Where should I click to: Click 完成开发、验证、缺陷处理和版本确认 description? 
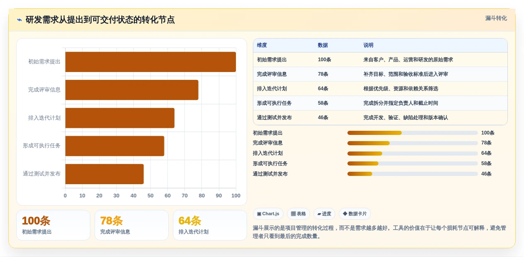(406, 118)
